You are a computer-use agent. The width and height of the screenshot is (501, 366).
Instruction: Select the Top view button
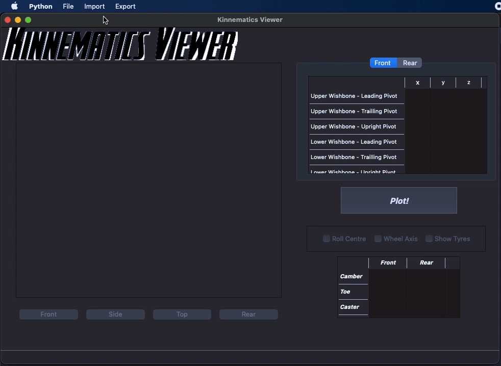point(182,314)
